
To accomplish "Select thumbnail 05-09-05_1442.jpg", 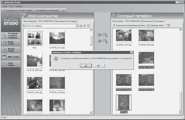I will pyautogui.click(x=35, y=83).
